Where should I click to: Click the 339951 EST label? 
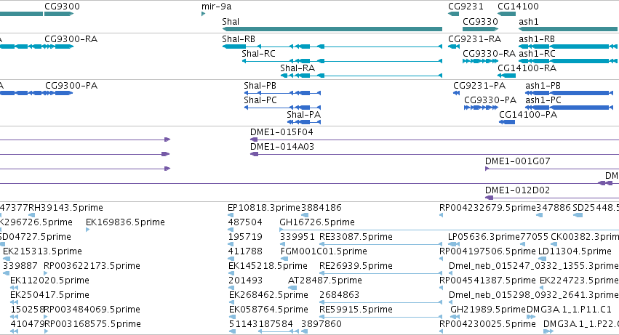tap(297, 237)
